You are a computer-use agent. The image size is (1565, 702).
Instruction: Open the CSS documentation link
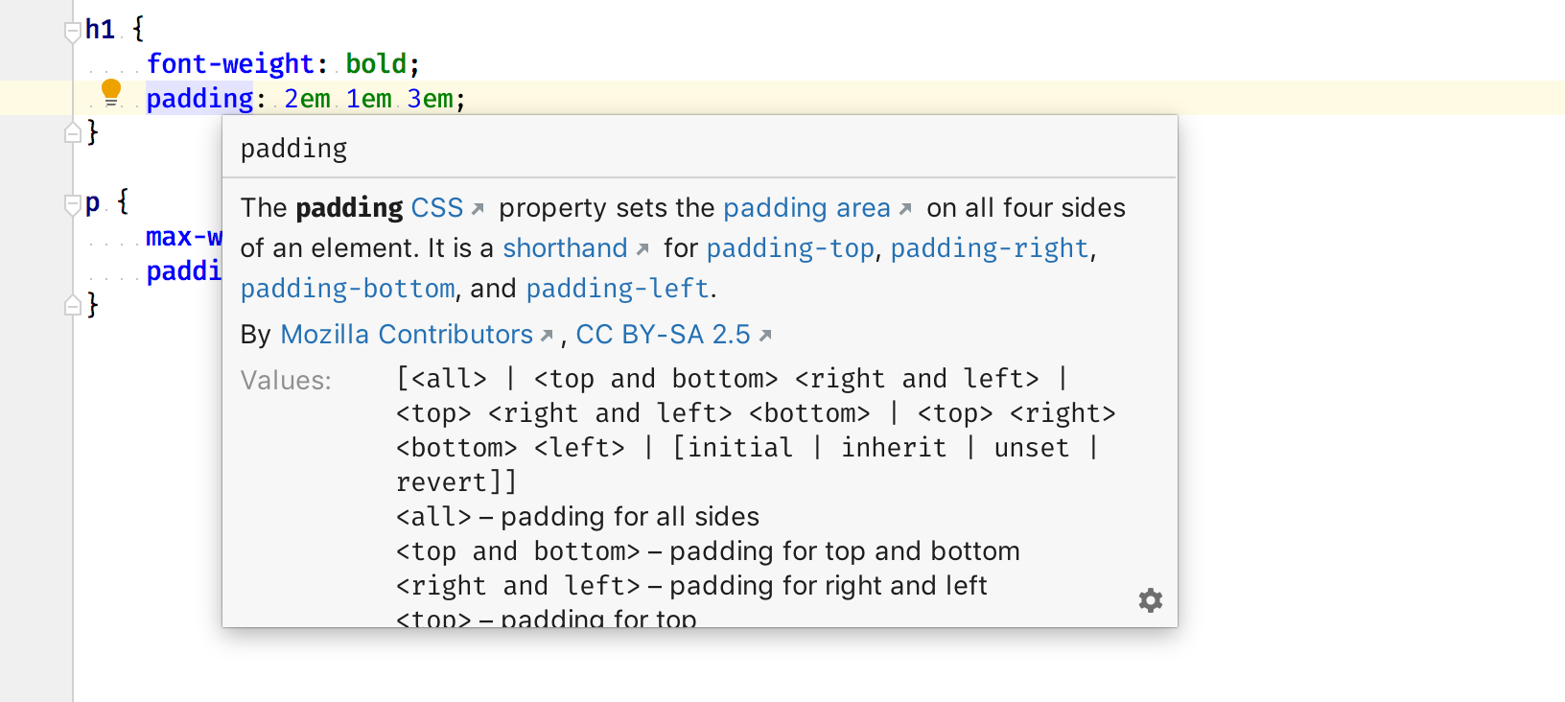click(436, 208)
